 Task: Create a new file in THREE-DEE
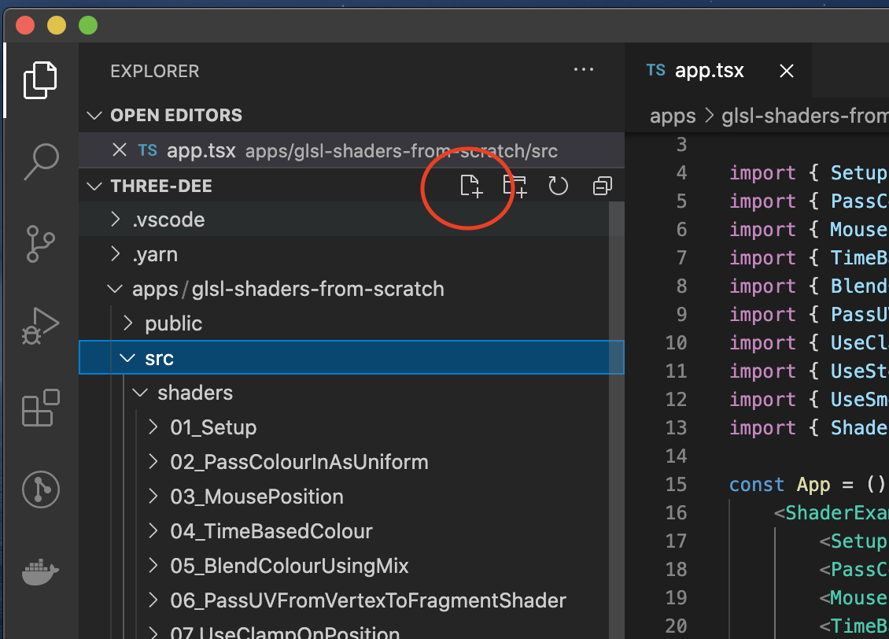click(471, 186)
